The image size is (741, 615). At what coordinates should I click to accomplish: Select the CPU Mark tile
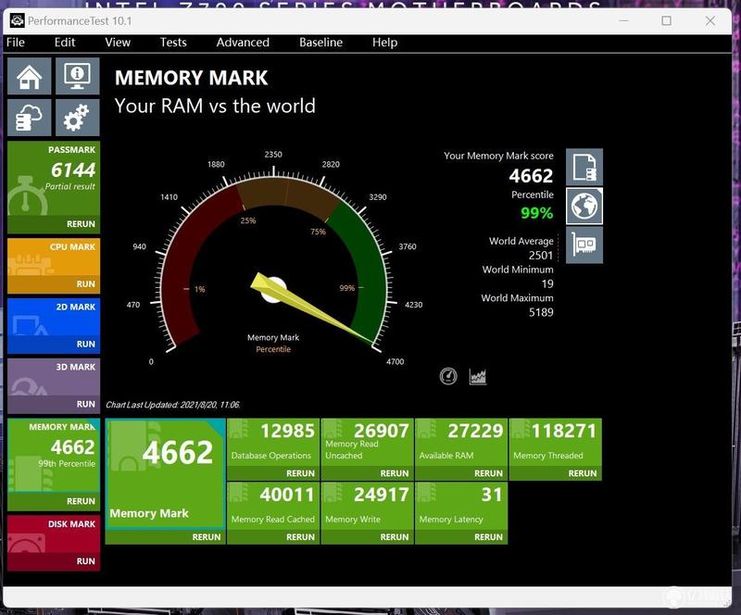tap(54, 257)
